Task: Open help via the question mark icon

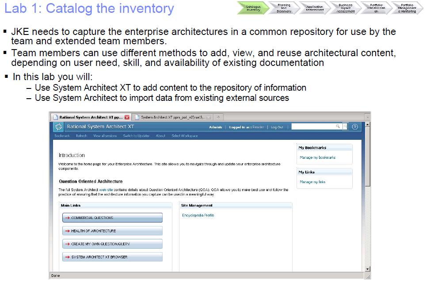Action: 355,127
